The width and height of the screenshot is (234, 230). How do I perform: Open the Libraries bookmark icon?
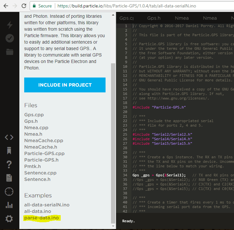tap(9, 151)
